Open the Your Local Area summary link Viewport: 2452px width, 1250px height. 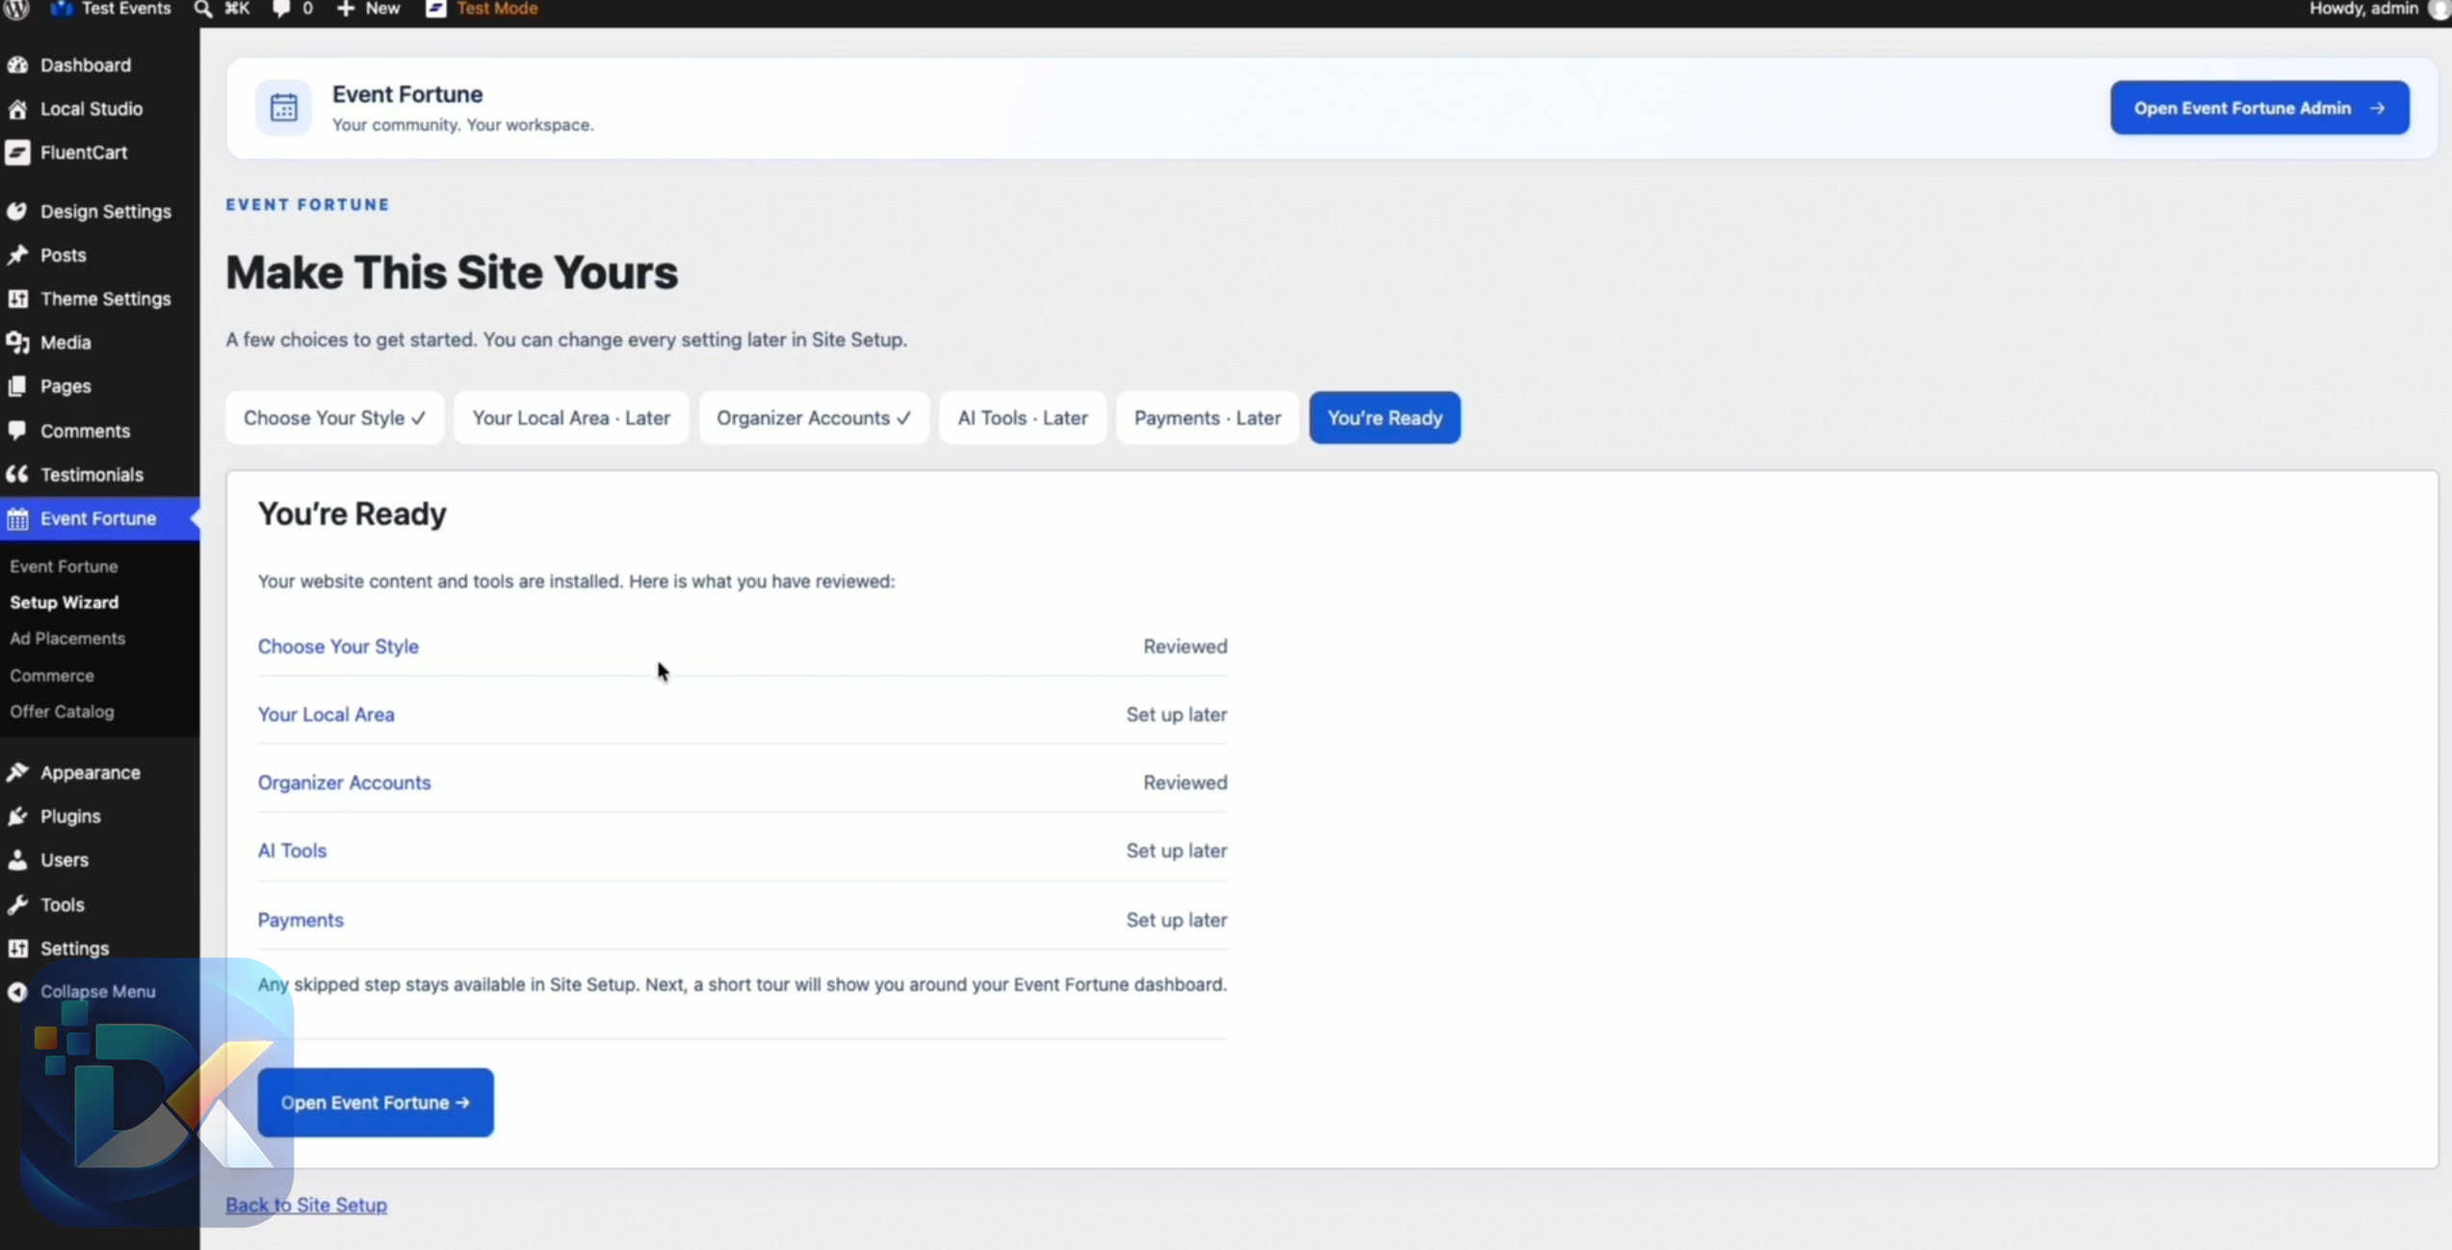click(x=326, y=715)
